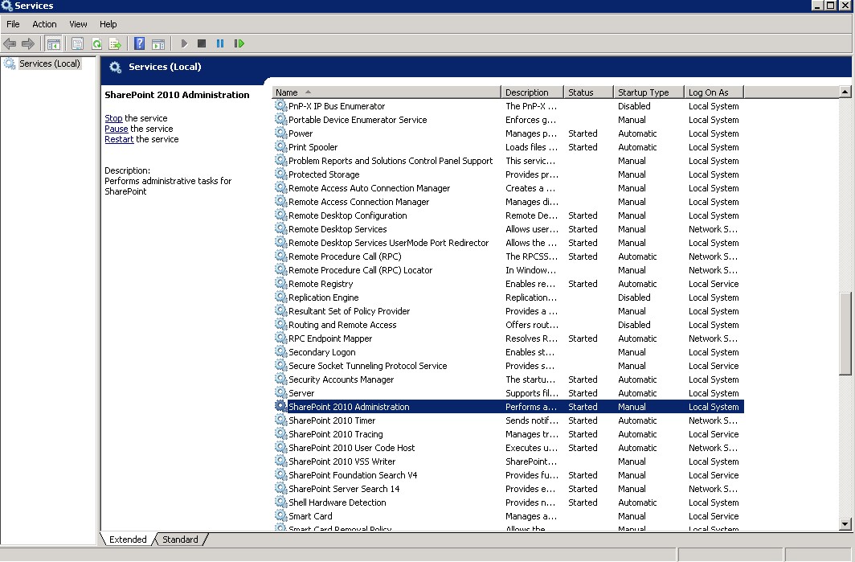This screenshot has width=855, height=562.
Task: Click the Start Service play icon
Action: pos(184,43)
